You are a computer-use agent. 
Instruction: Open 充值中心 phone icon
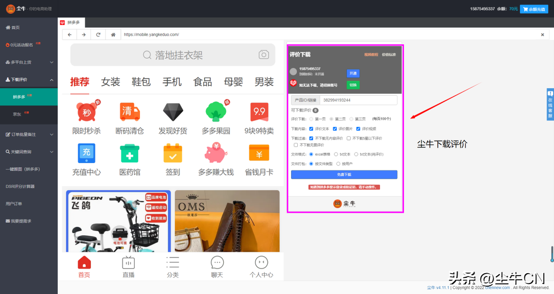coord(86,153)
